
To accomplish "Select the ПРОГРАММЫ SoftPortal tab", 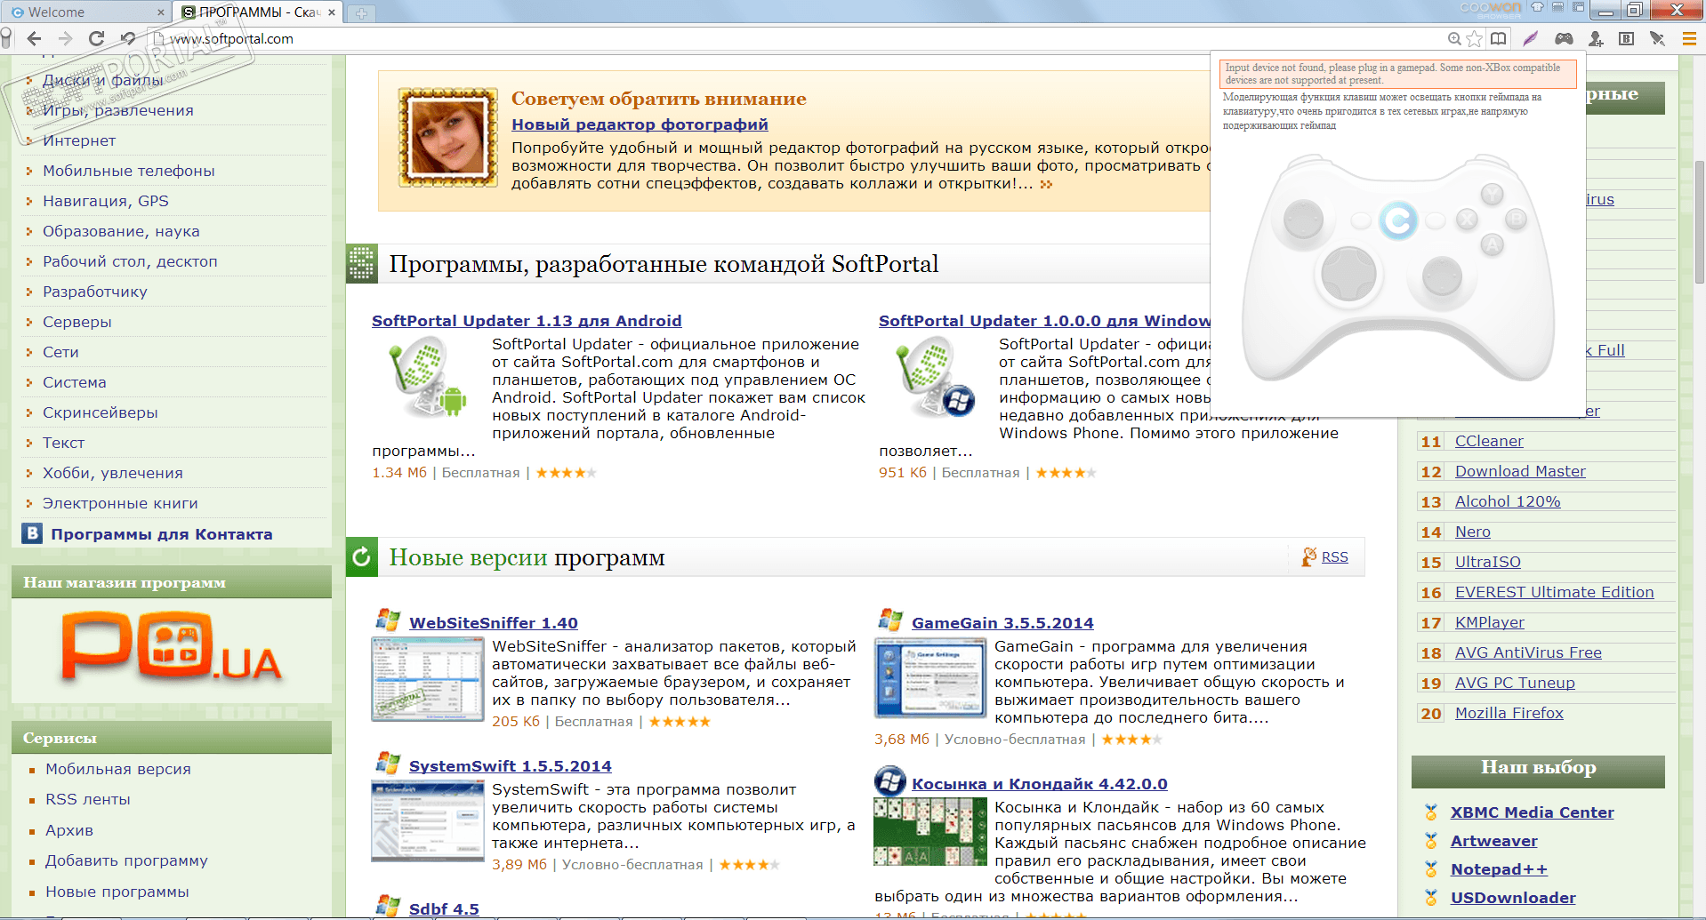I will (x=258, y=12).
